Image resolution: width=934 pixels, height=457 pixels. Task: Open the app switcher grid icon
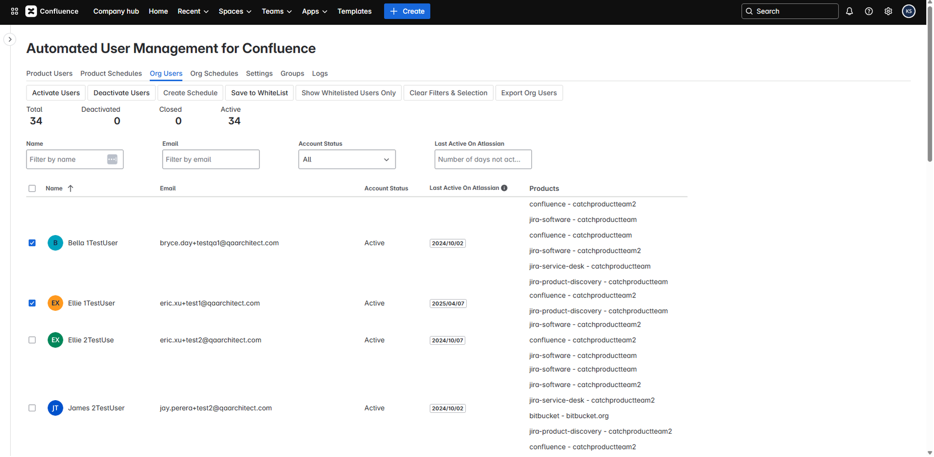[x=15, y=11]
